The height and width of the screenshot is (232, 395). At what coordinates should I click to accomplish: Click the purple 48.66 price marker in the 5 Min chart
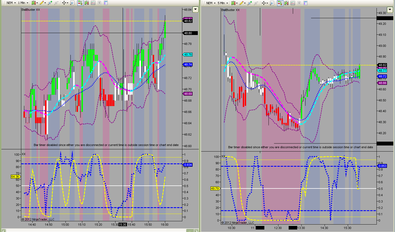pyautogui.click(x=383, y=83)
